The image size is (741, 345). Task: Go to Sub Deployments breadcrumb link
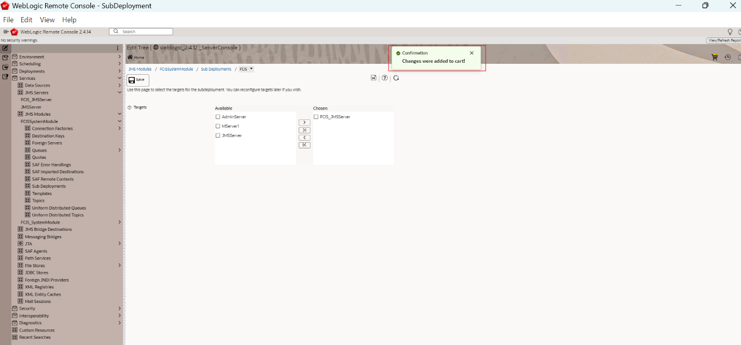(216, 69)
